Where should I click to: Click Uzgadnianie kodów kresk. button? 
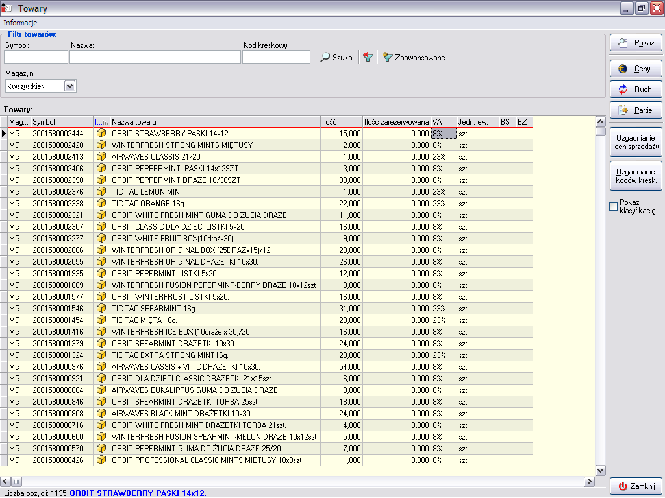pos(636,176)
